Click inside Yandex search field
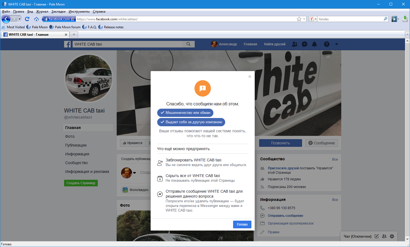This screenshot has height=247, width=410. (x=350, y=19)
